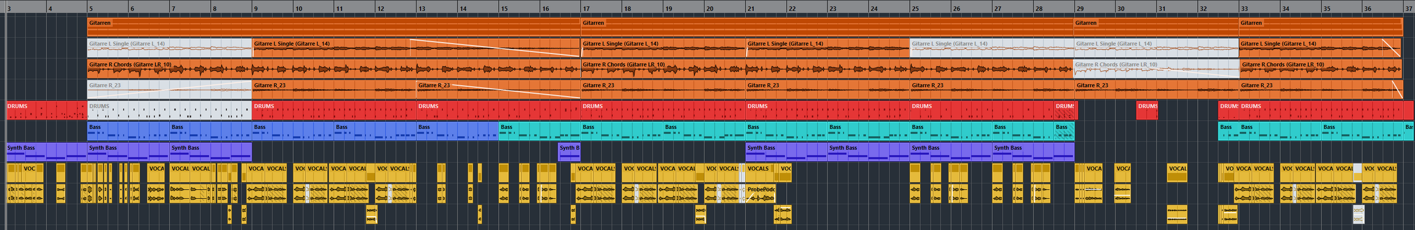Select the Synth Bass clip starting at bar 27
The height and width of the screenshot is (230, 1415).
pyautogui.click(x=1033, y=152)
